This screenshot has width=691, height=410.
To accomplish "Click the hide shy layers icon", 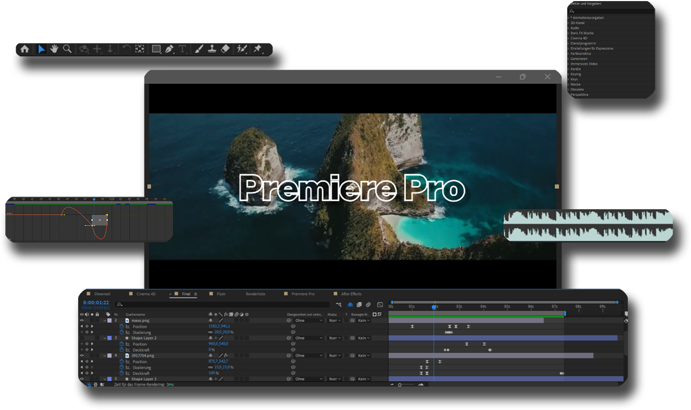I will 350,304.
